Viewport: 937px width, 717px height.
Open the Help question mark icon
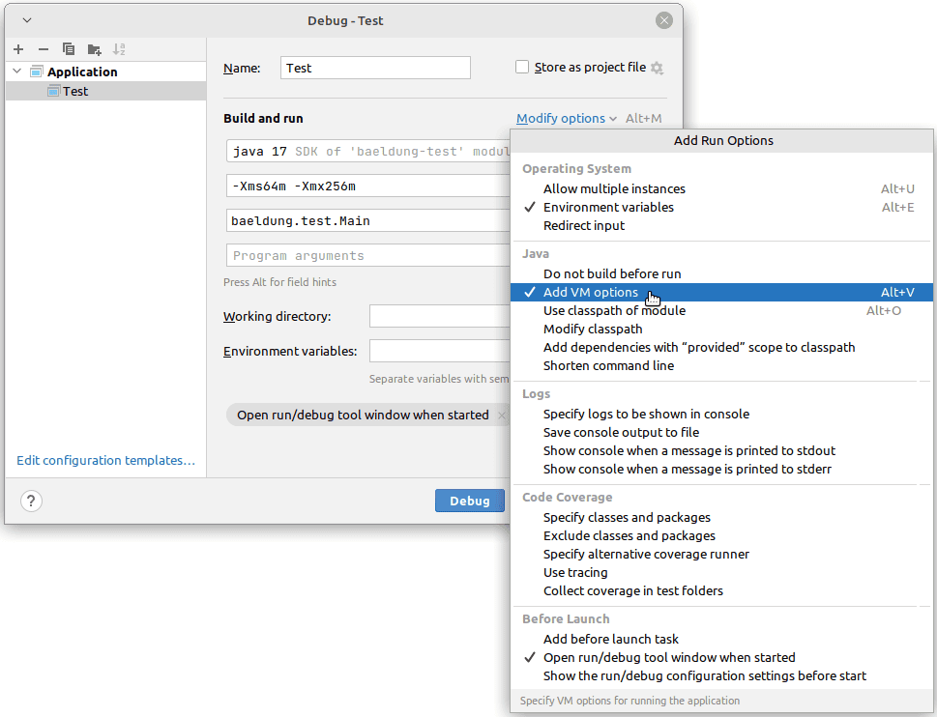(x=29, y=502)
